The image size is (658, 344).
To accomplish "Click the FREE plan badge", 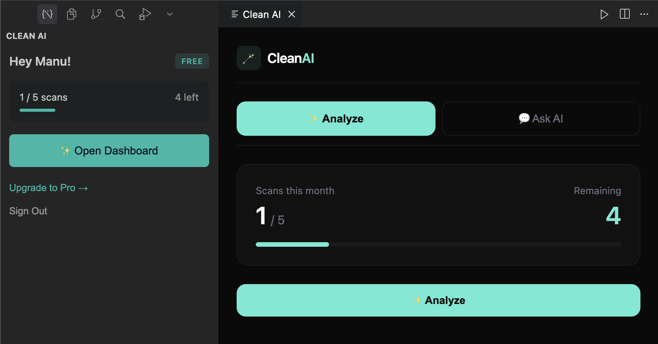I will pyautogui.click(x=192, y=61).
